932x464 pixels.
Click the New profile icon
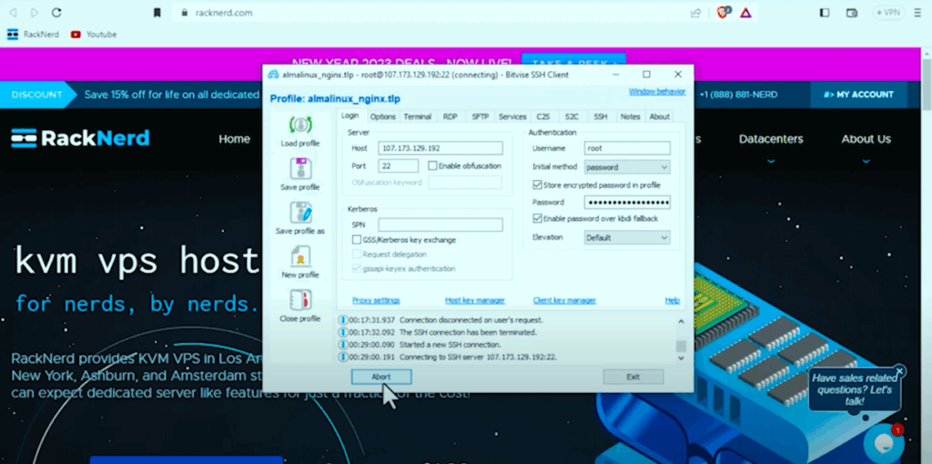[300, 257]
